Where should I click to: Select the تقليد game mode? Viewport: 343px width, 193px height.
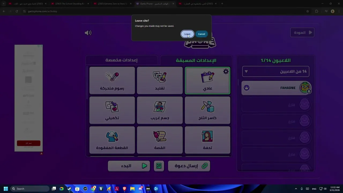pos(160,81)
